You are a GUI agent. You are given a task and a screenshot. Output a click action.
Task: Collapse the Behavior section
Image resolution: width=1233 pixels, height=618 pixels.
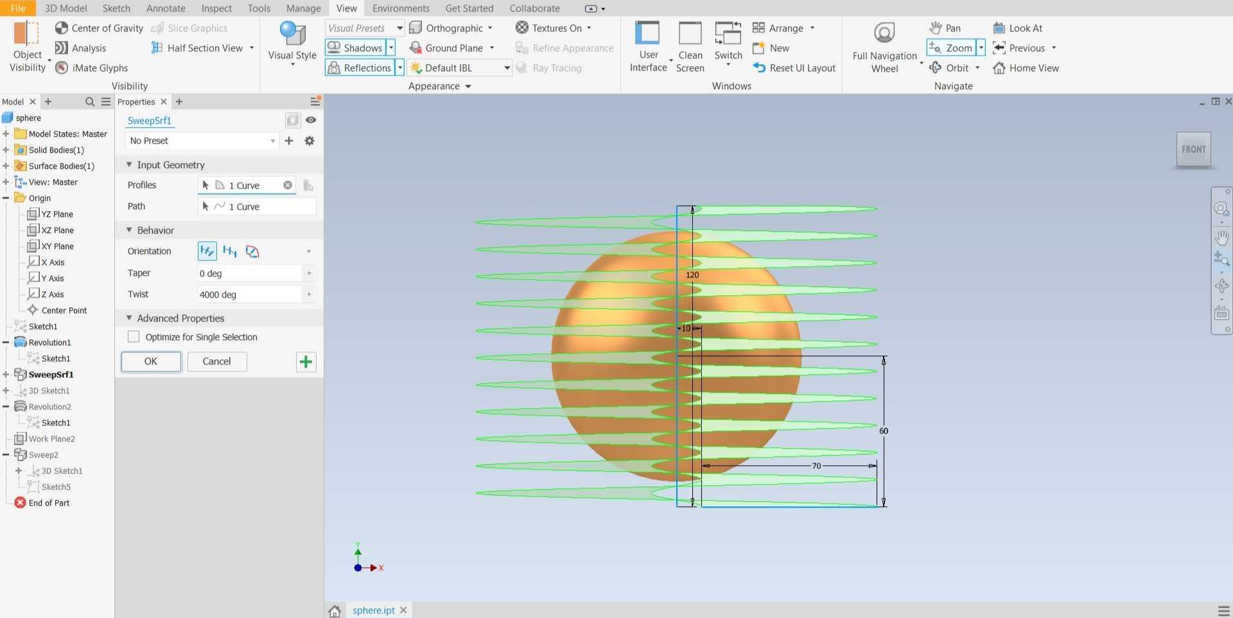tap(129, 230)
